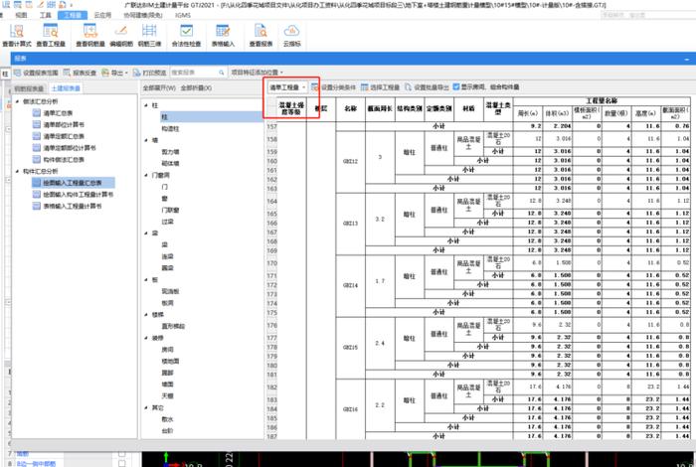Click row number 157
This screenshot has width=696, height=467.
(271, 127)
